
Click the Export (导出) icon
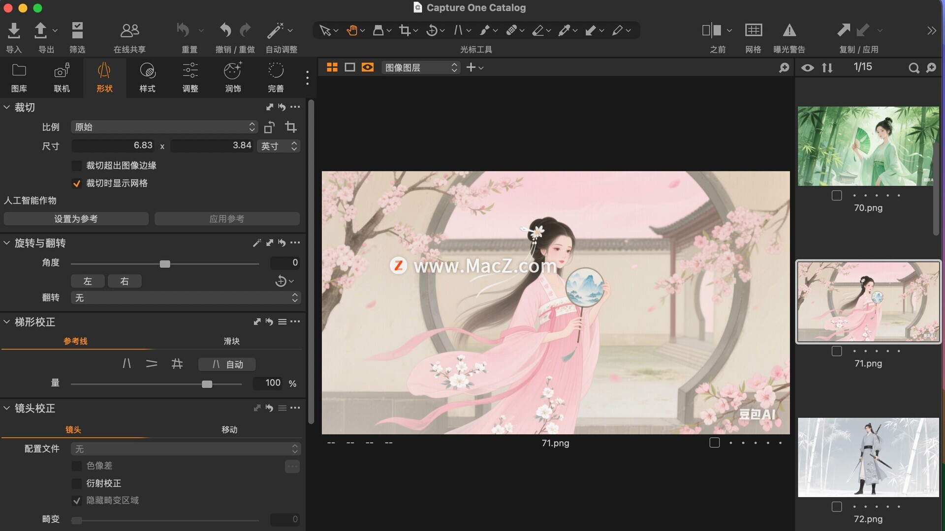(x=40, y=30)
